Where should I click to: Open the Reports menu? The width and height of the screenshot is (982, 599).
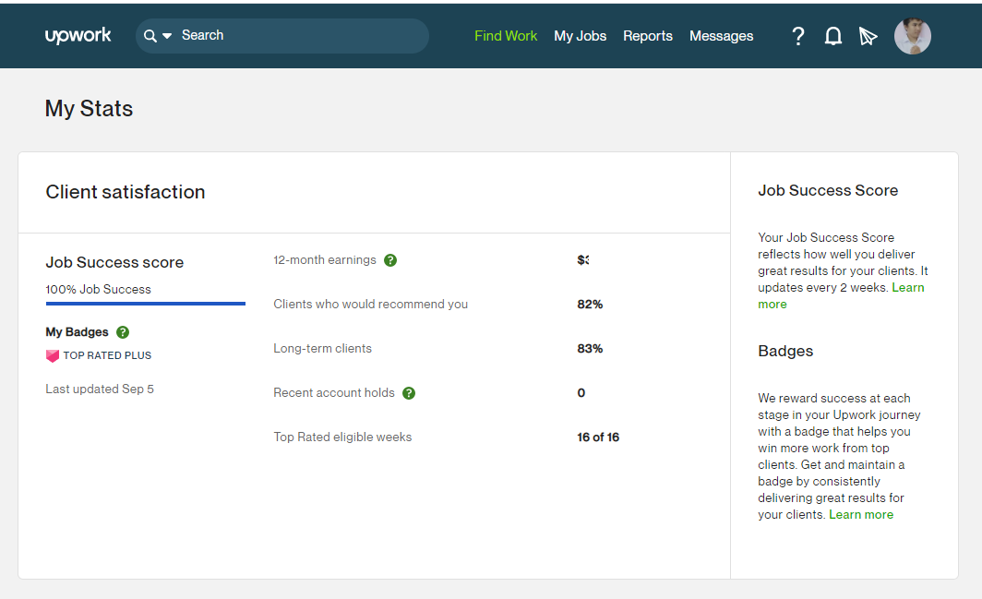coord(648,36)
